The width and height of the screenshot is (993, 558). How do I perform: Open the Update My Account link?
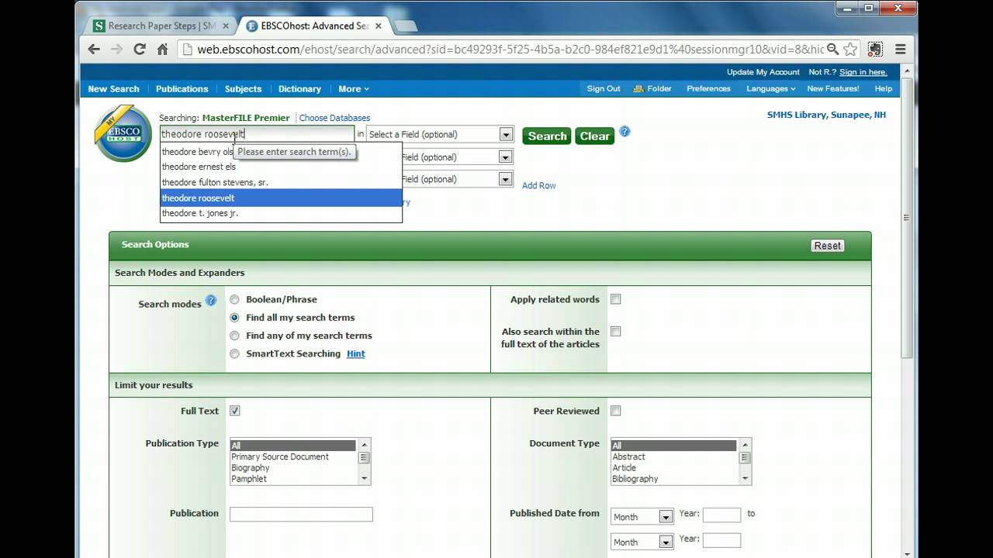763,72
